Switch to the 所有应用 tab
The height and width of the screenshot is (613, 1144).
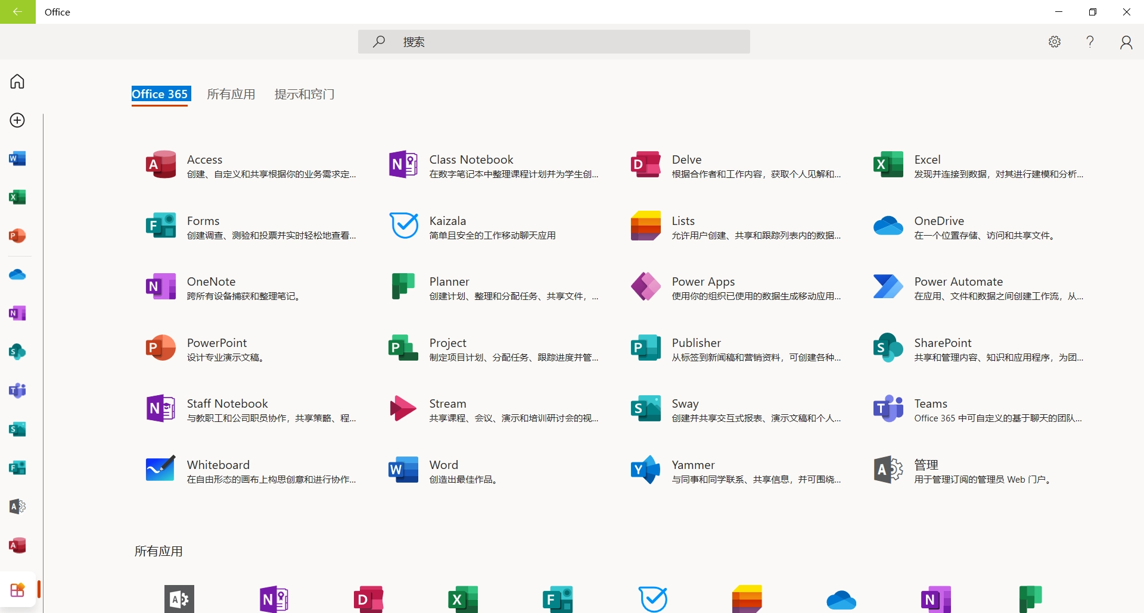click(231, 94)
